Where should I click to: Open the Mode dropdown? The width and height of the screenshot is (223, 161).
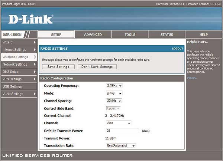(114, 93)
